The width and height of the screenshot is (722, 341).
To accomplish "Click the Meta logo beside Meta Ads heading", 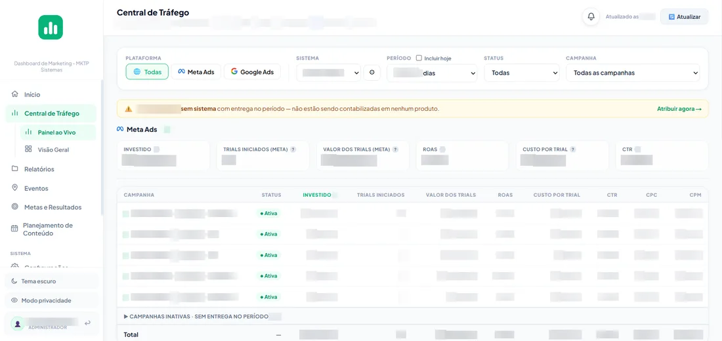I will coord(120,130).
